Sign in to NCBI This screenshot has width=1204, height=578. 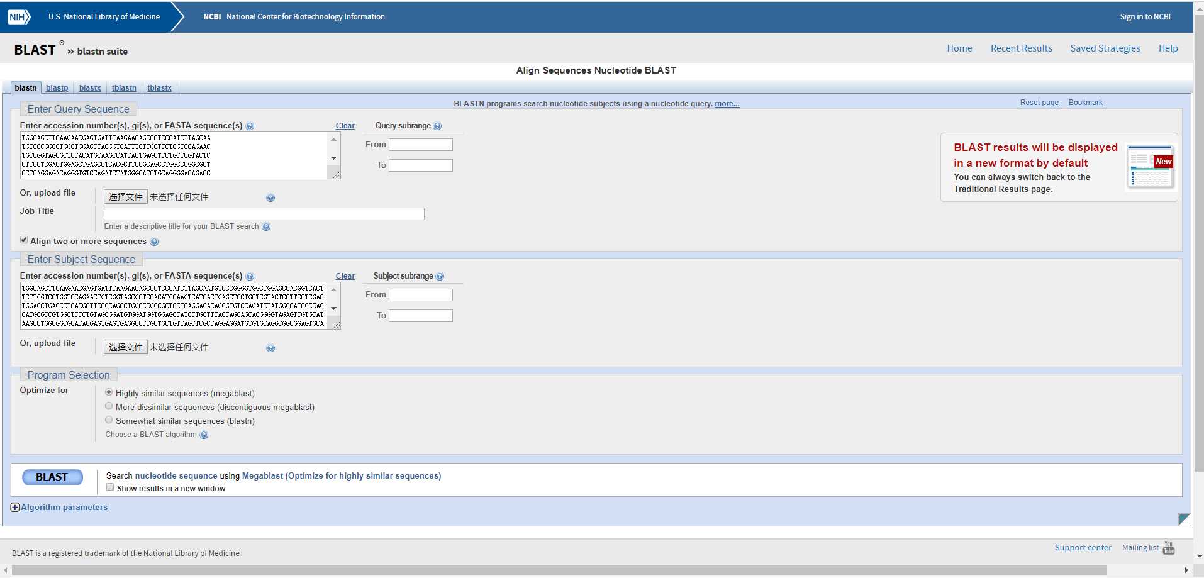[1145, 17]
